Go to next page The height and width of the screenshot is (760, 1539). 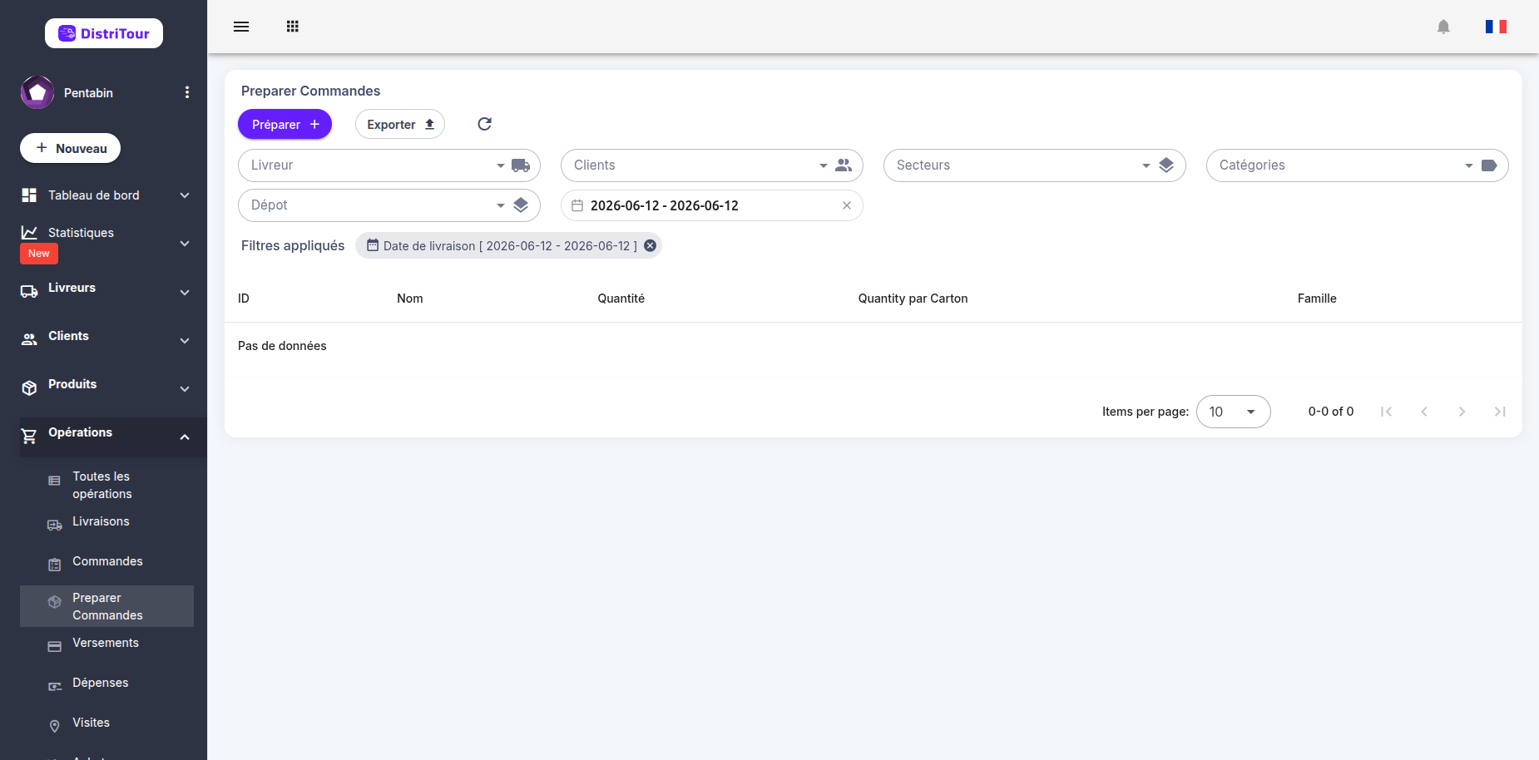[x=1462, y=412]
